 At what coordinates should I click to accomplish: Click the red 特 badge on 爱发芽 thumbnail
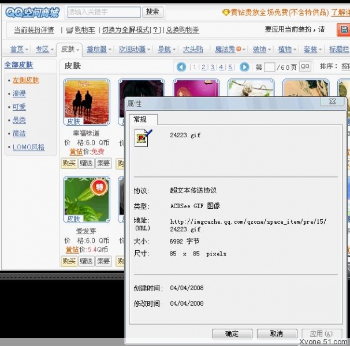click(x=99, y=187)
